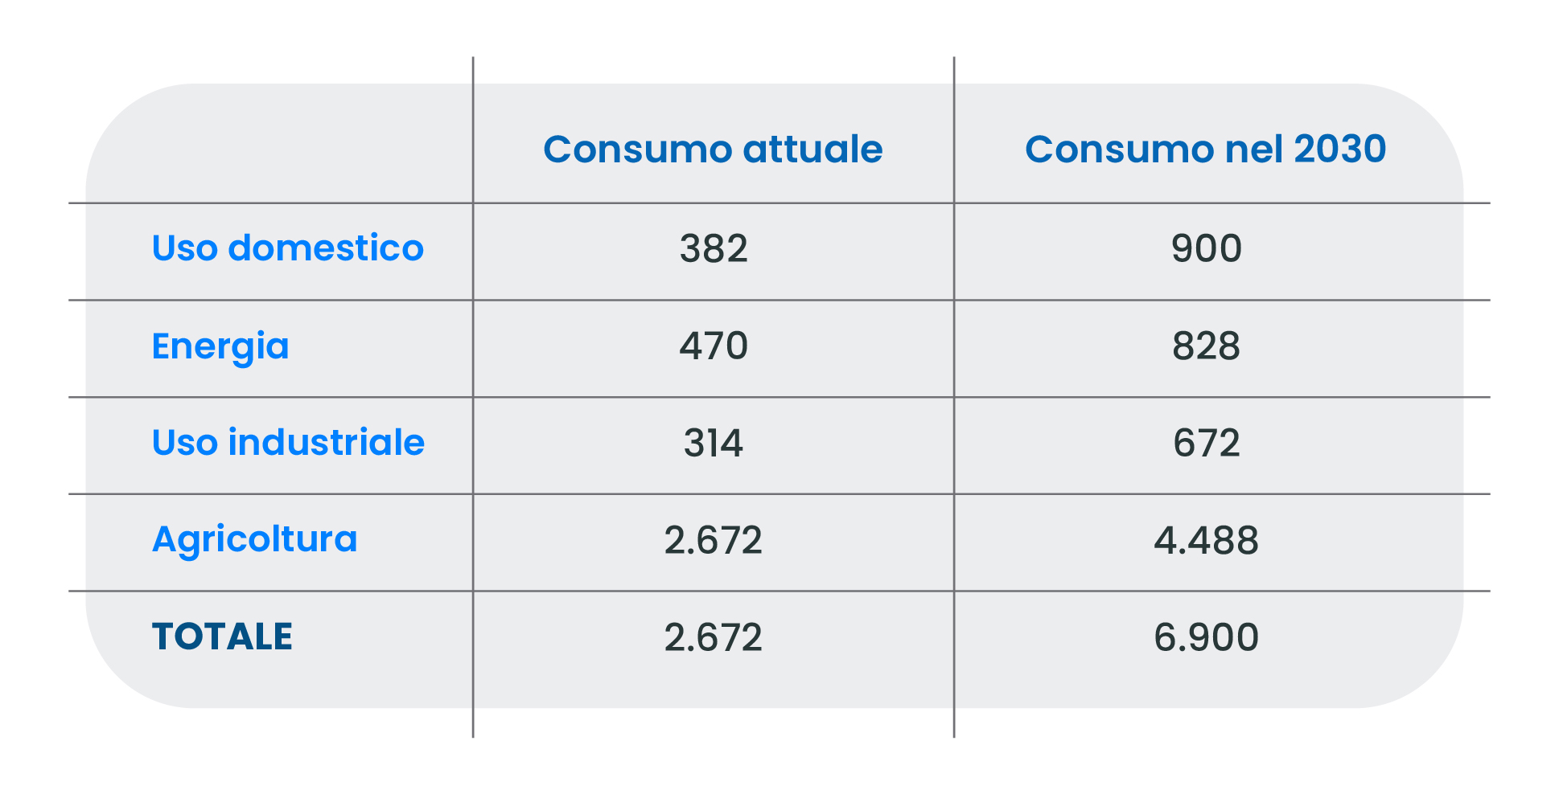Click the value 4.488 for Agricoltura 2030
Image resolution: width=1559 pixels, height=794 pixels.
pos(1206,540)
